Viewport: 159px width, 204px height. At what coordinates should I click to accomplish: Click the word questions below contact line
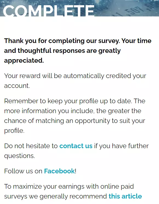click(x=19, y=156)
